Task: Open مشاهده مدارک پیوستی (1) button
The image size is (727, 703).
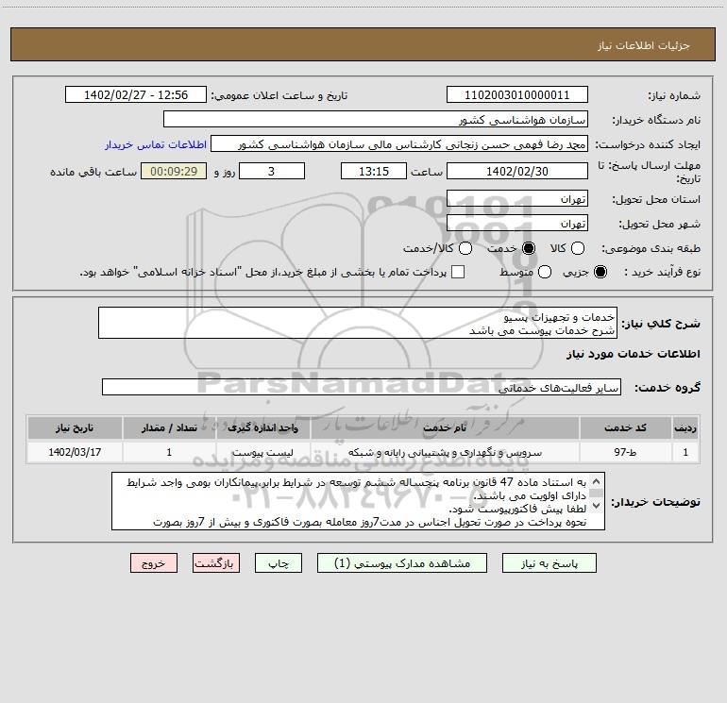Action: coord(402,563)
